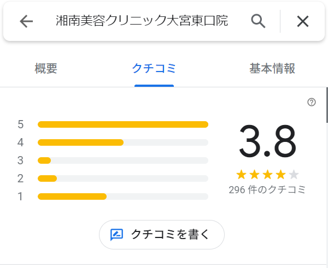
Task: Click the 3.8 overall rating number
Action: point(267,141)
